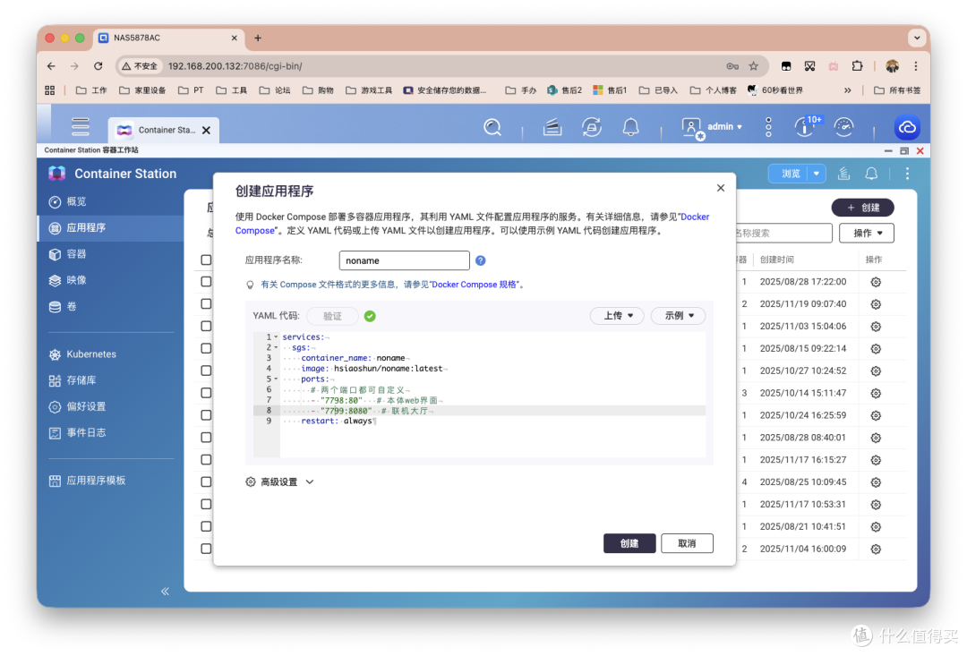
Task: Open the 10+ info notifications icon
Action: tap(805, 126)
